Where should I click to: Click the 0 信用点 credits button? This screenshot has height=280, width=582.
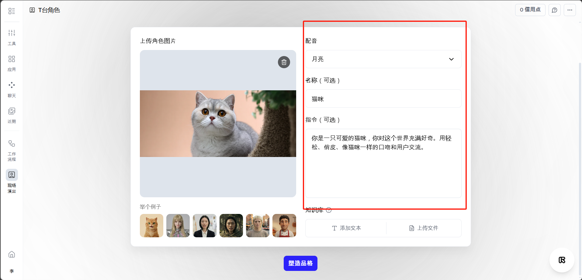coord(530,10)
